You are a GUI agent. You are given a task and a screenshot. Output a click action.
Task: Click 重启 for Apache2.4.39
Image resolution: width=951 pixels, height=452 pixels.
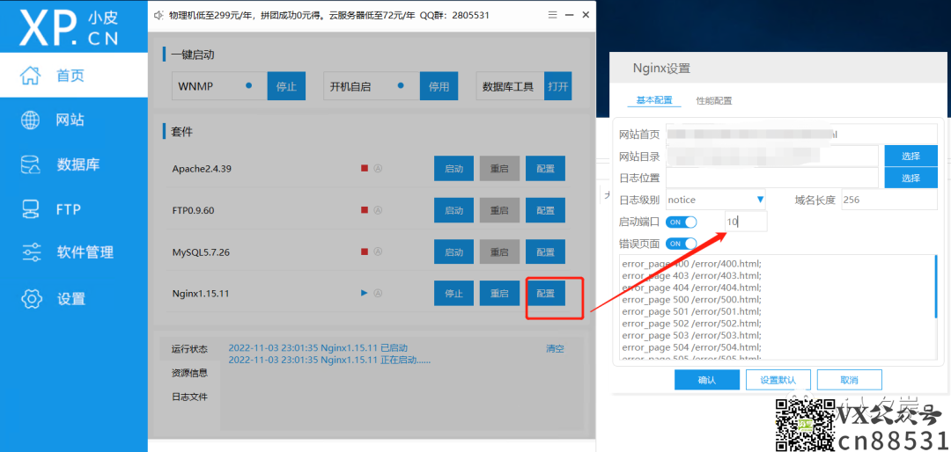pyautogui.click(x=500, y=169)
